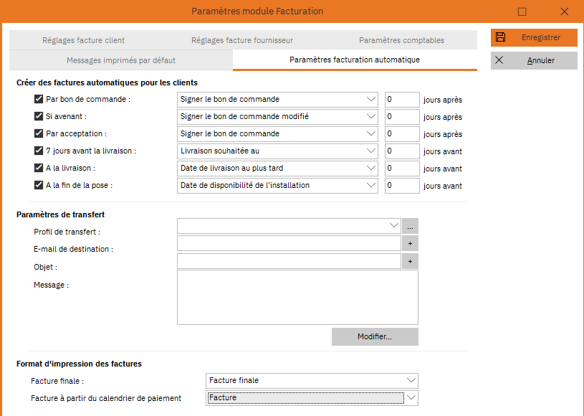Expand the Facture payment calendar dropdown
Image resolution: width=584 pixels, height=416 pixels.
412,397
